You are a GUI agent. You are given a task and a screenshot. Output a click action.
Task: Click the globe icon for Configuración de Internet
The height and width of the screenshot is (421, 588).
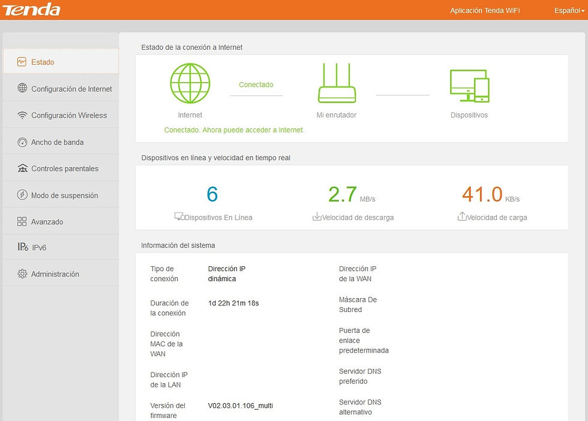point(23,88)
